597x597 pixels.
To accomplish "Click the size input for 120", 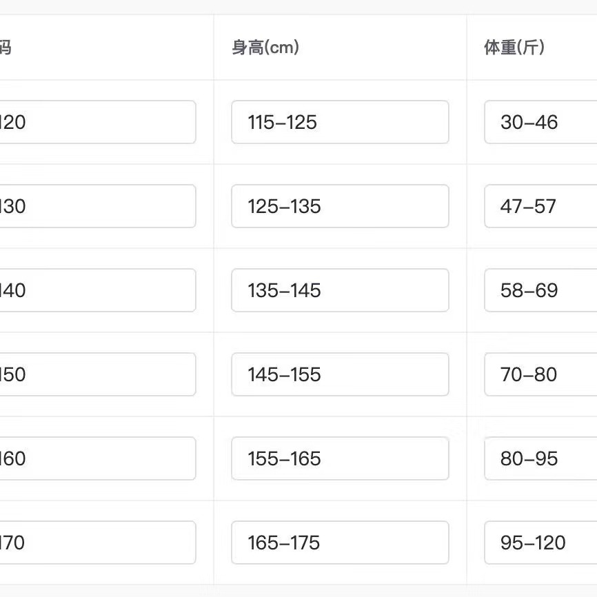I will [x=97, y=122].
